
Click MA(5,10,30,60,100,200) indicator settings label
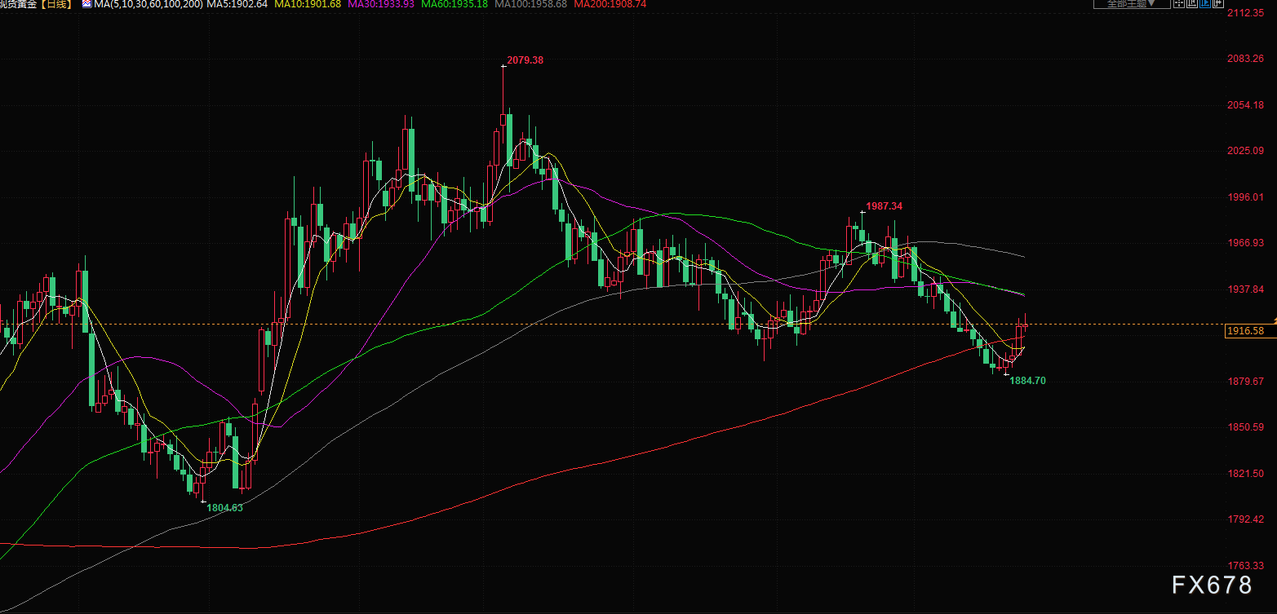(142, 4)
